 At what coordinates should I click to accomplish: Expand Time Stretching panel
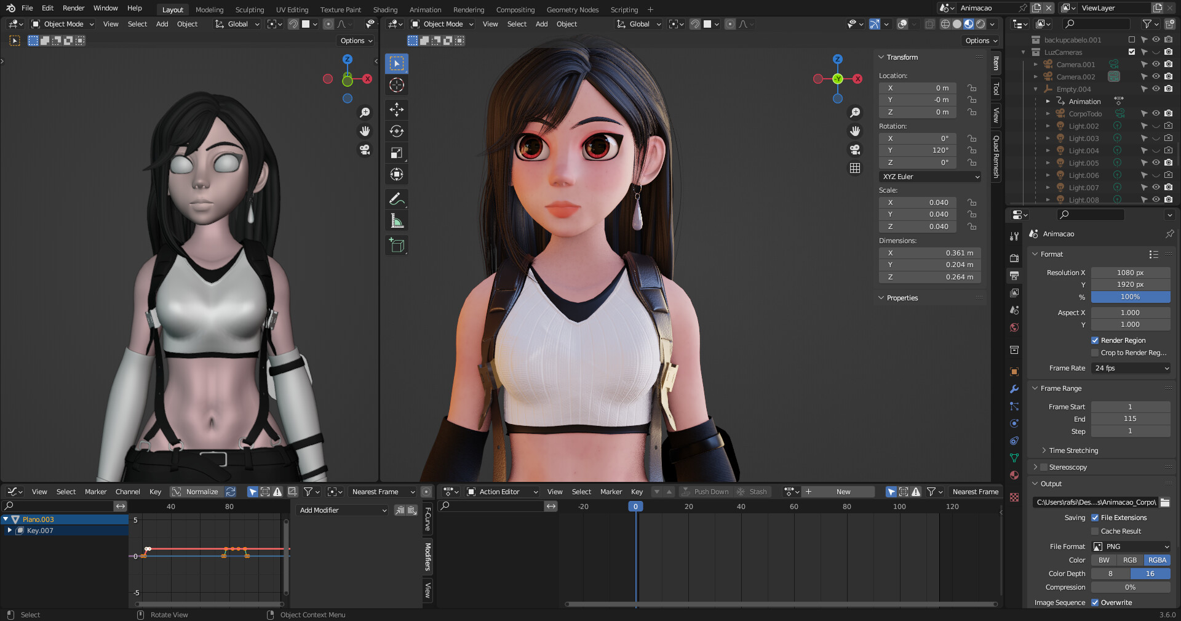(1044, 451)
